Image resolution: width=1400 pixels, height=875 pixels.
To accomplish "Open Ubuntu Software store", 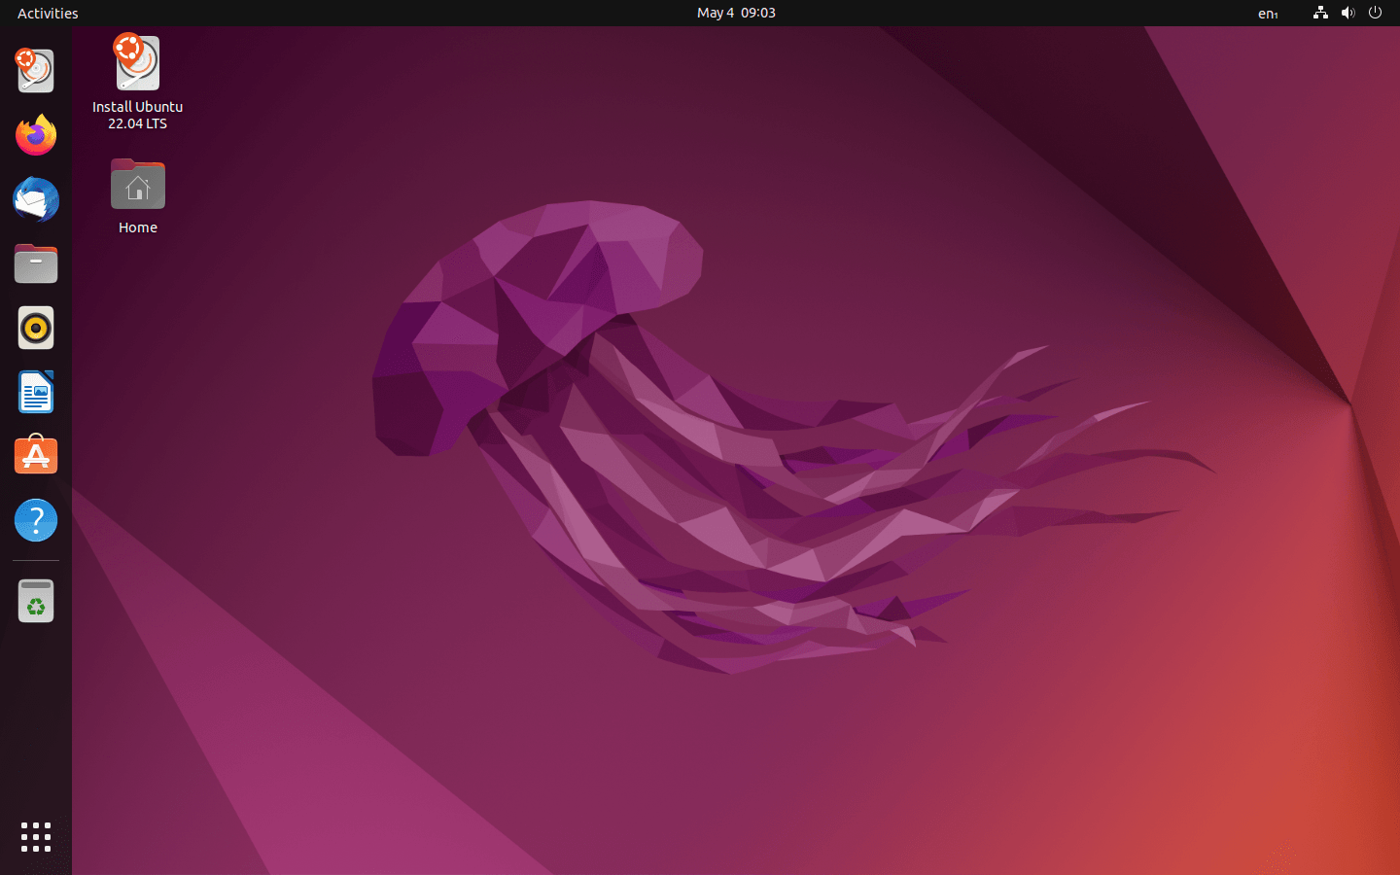I will click(36, 456).
